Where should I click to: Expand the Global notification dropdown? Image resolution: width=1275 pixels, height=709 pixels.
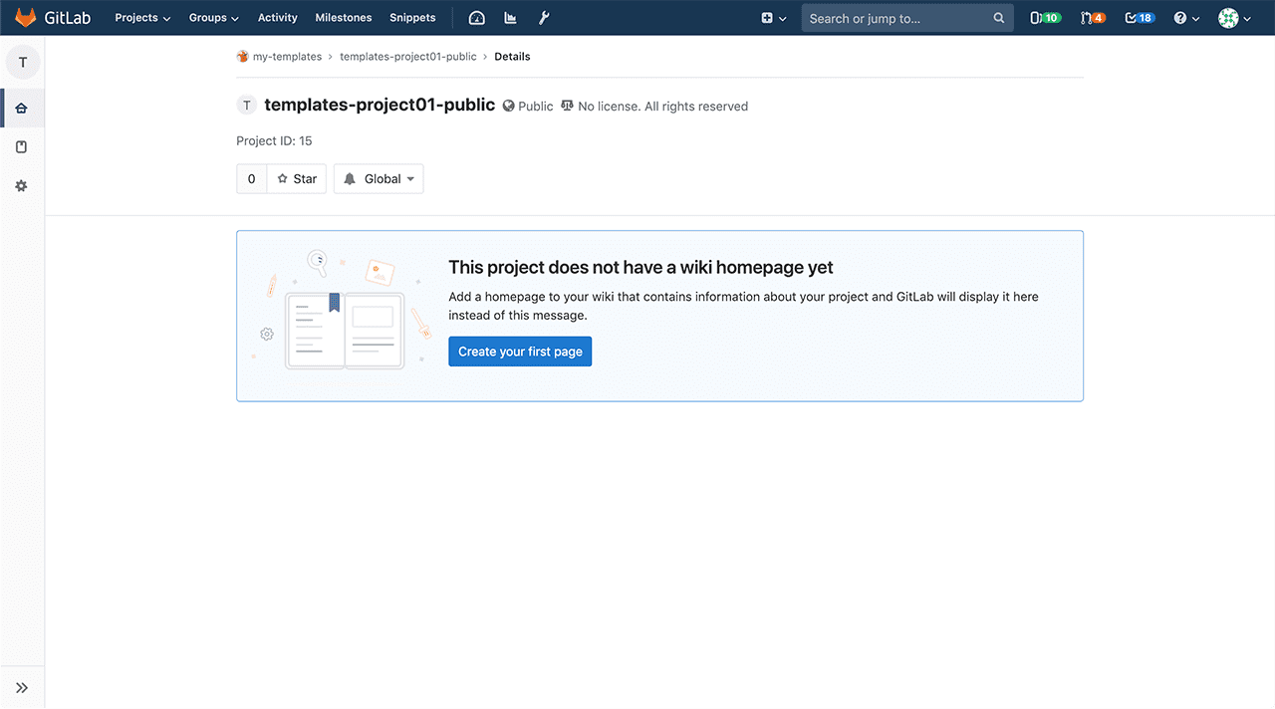coord(379,178)
